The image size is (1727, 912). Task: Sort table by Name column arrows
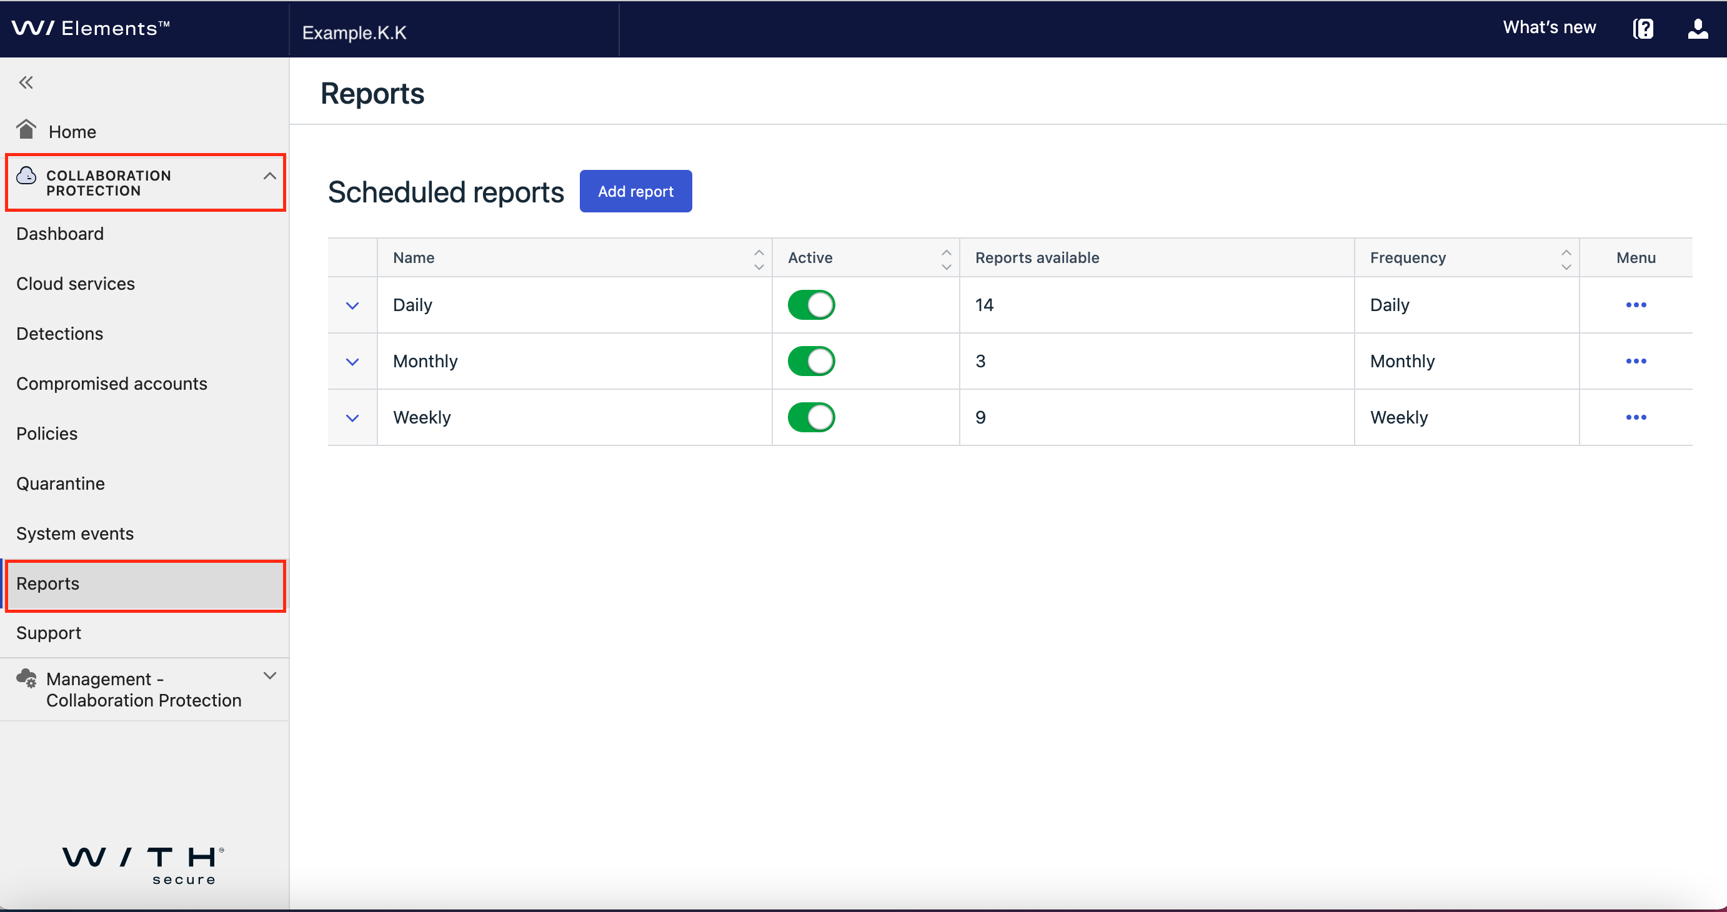[759, 259]
